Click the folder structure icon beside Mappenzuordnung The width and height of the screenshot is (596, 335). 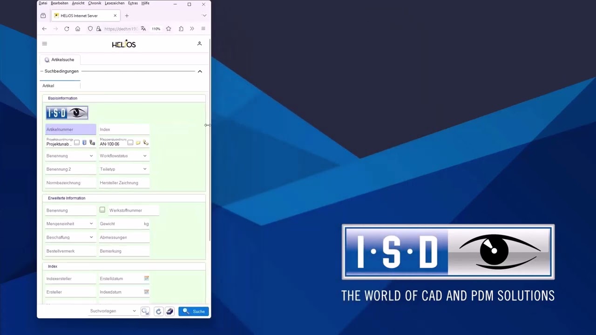tap(146, 143)
